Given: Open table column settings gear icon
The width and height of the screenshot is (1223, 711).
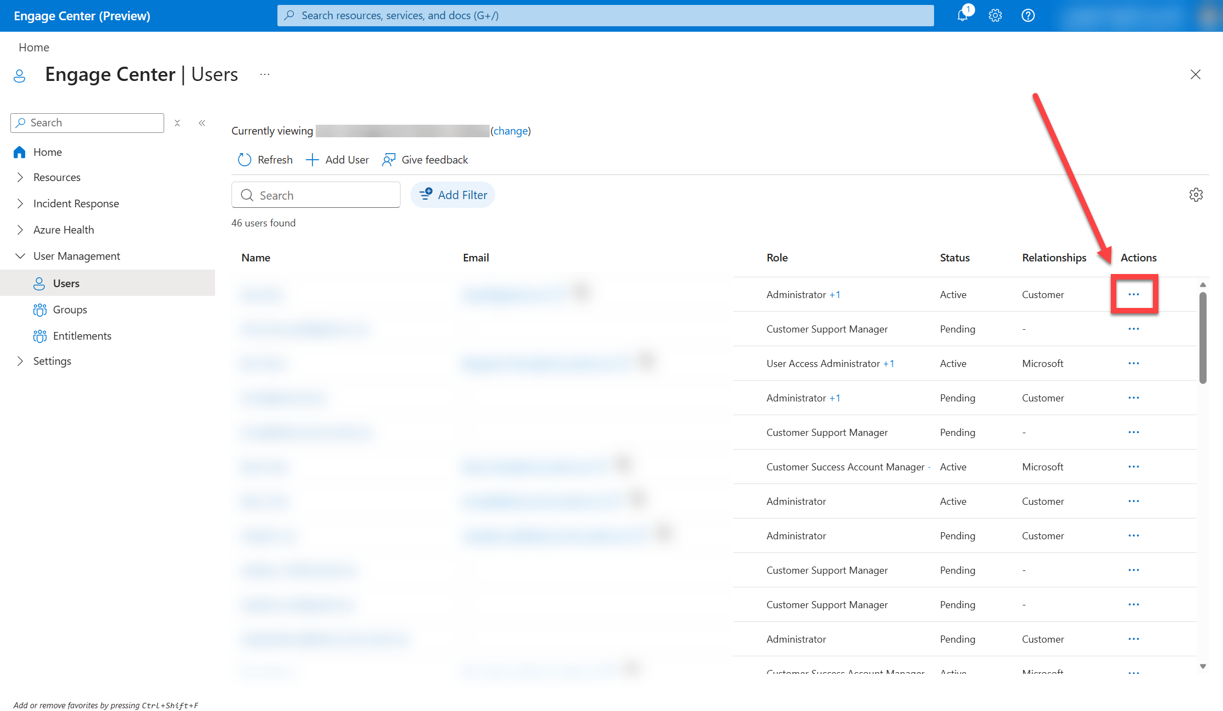Looking at the screenshot, I should pos(1196,195).
